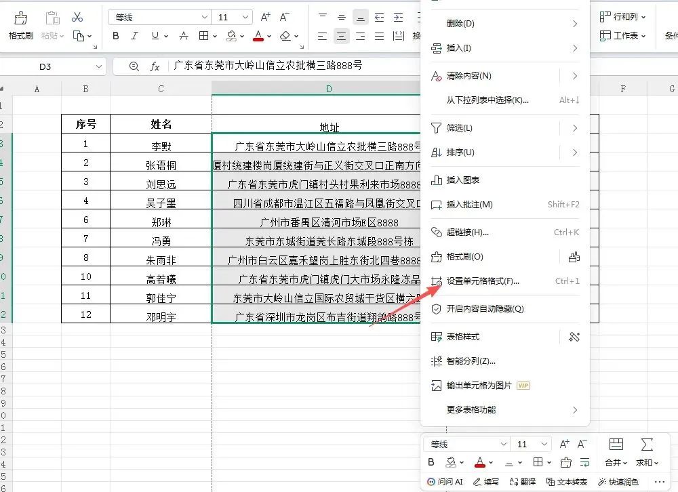This screenshot has width=678, height=492.
Task: Select Middle Align in the ribbon
Action: [342, 18]
